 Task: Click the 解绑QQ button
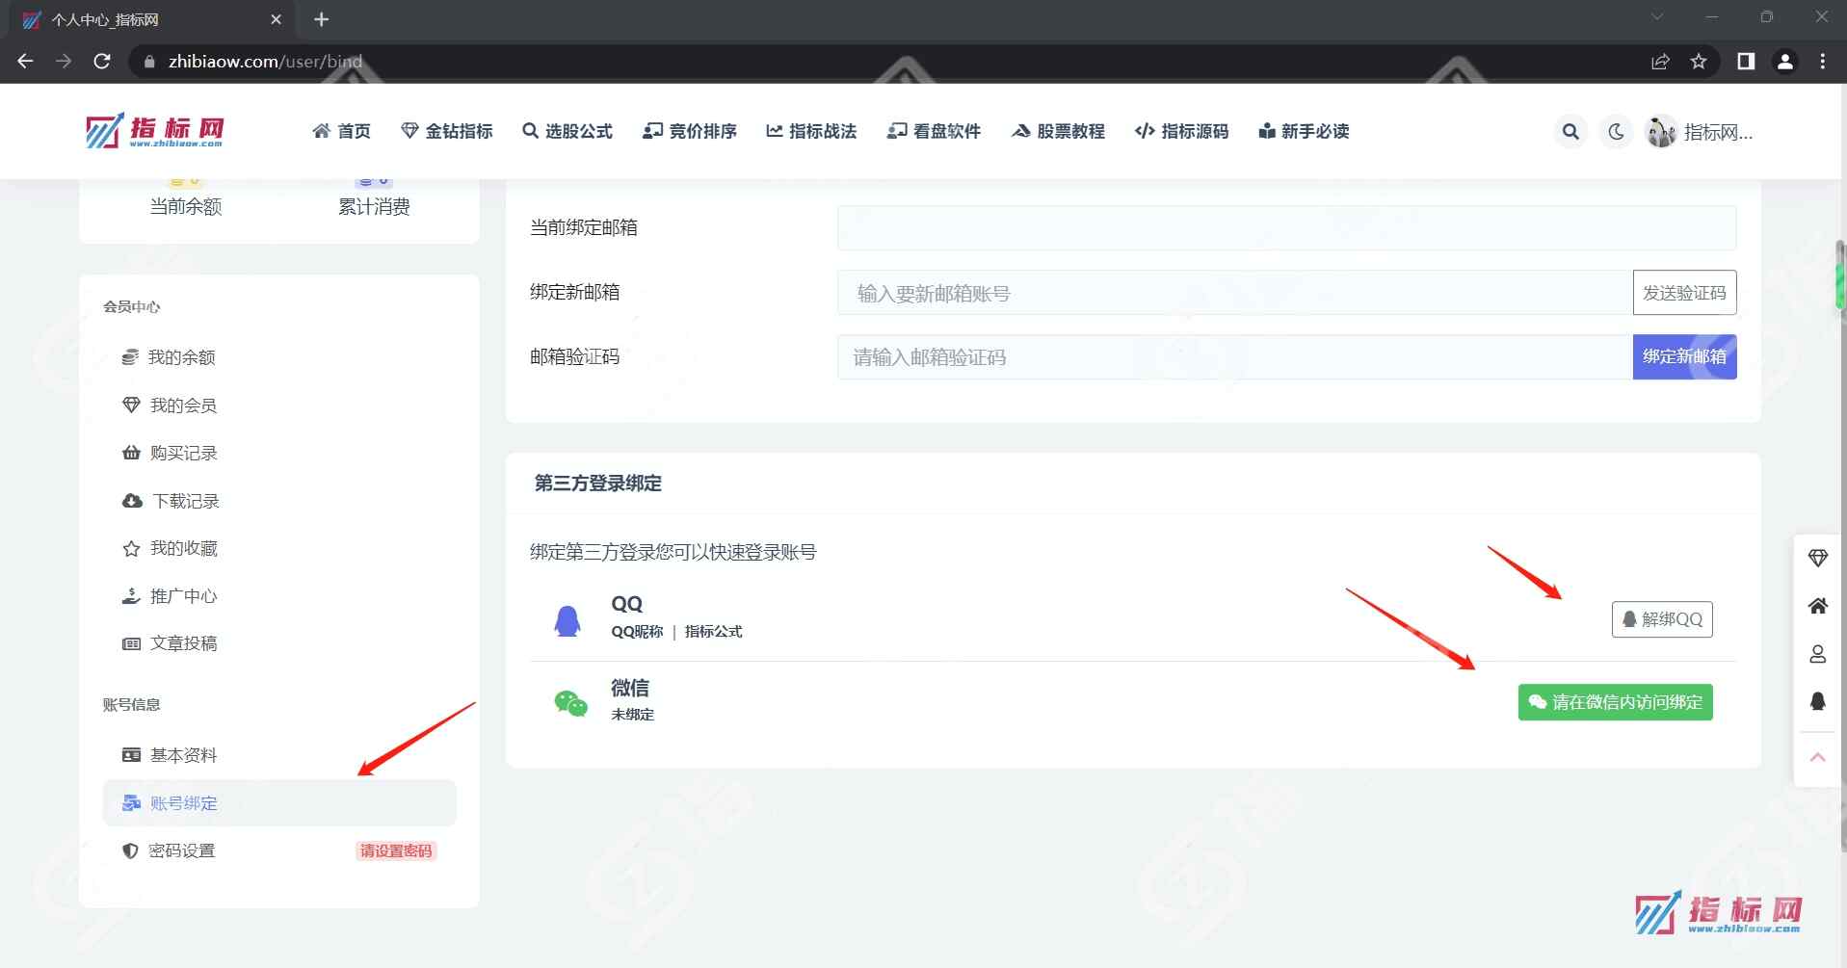(1661, 619)
